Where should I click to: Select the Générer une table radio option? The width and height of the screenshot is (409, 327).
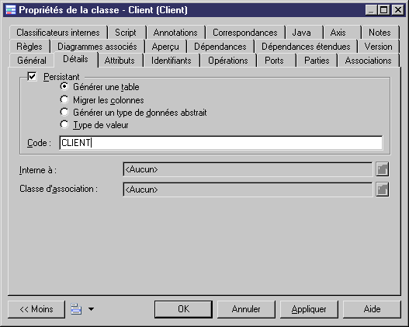pos(64,86)
